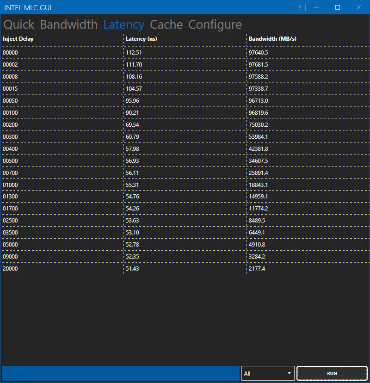
Task: Select bandwidth value 53984.1
Action: tap(259, 136)
